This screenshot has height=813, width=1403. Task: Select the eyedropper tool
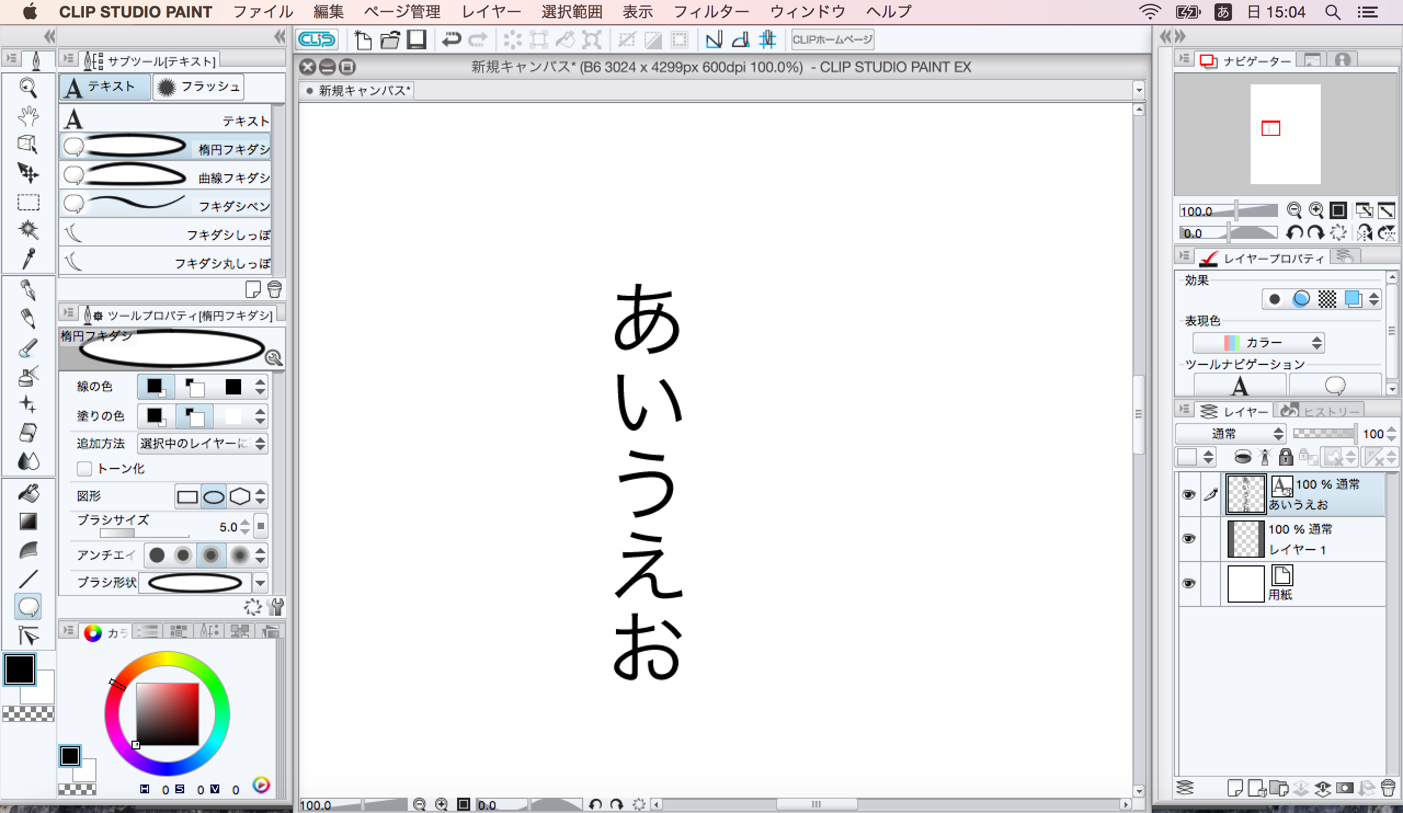[28, 259]
